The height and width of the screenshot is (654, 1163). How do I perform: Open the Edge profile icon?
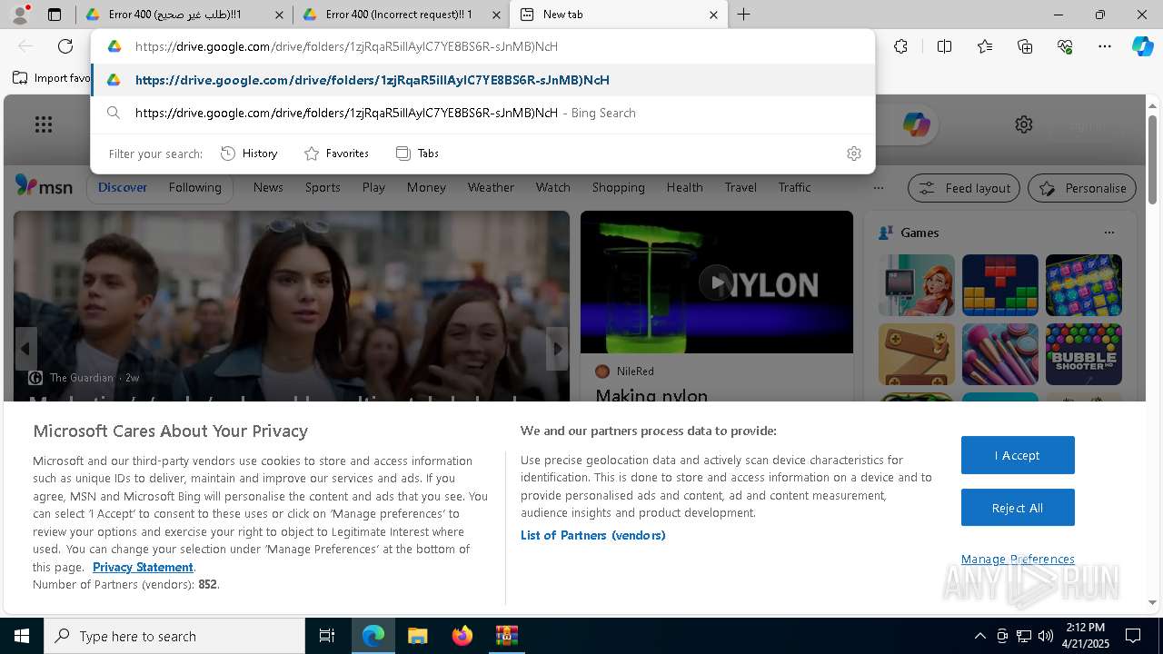(x=20, y=14)
